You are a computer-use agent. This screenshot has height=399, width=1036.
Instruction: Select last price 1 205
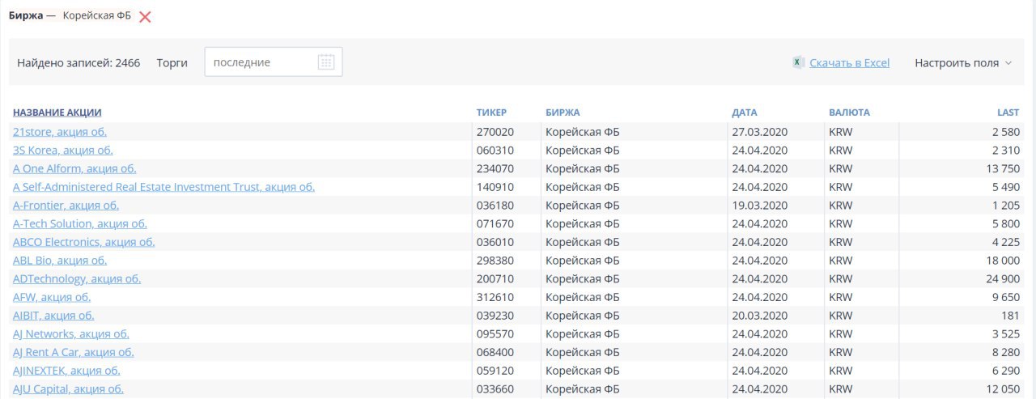tap(1005, 205)
